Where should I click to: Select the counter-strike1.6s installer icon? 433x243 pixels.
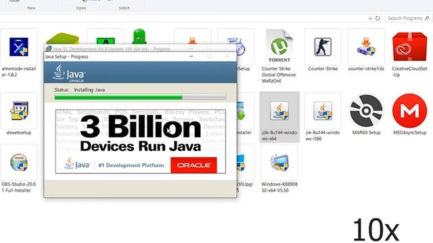[x=366, y=47]
